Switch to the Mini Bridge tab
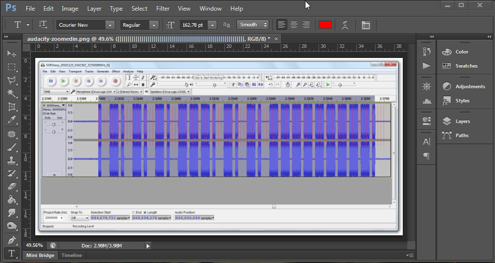This screenshot has height=263, width=495. tap(40, 255)
